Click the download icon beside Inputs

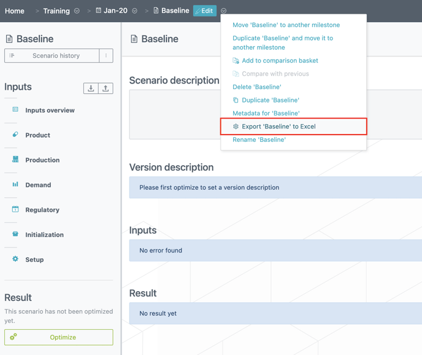91,88
